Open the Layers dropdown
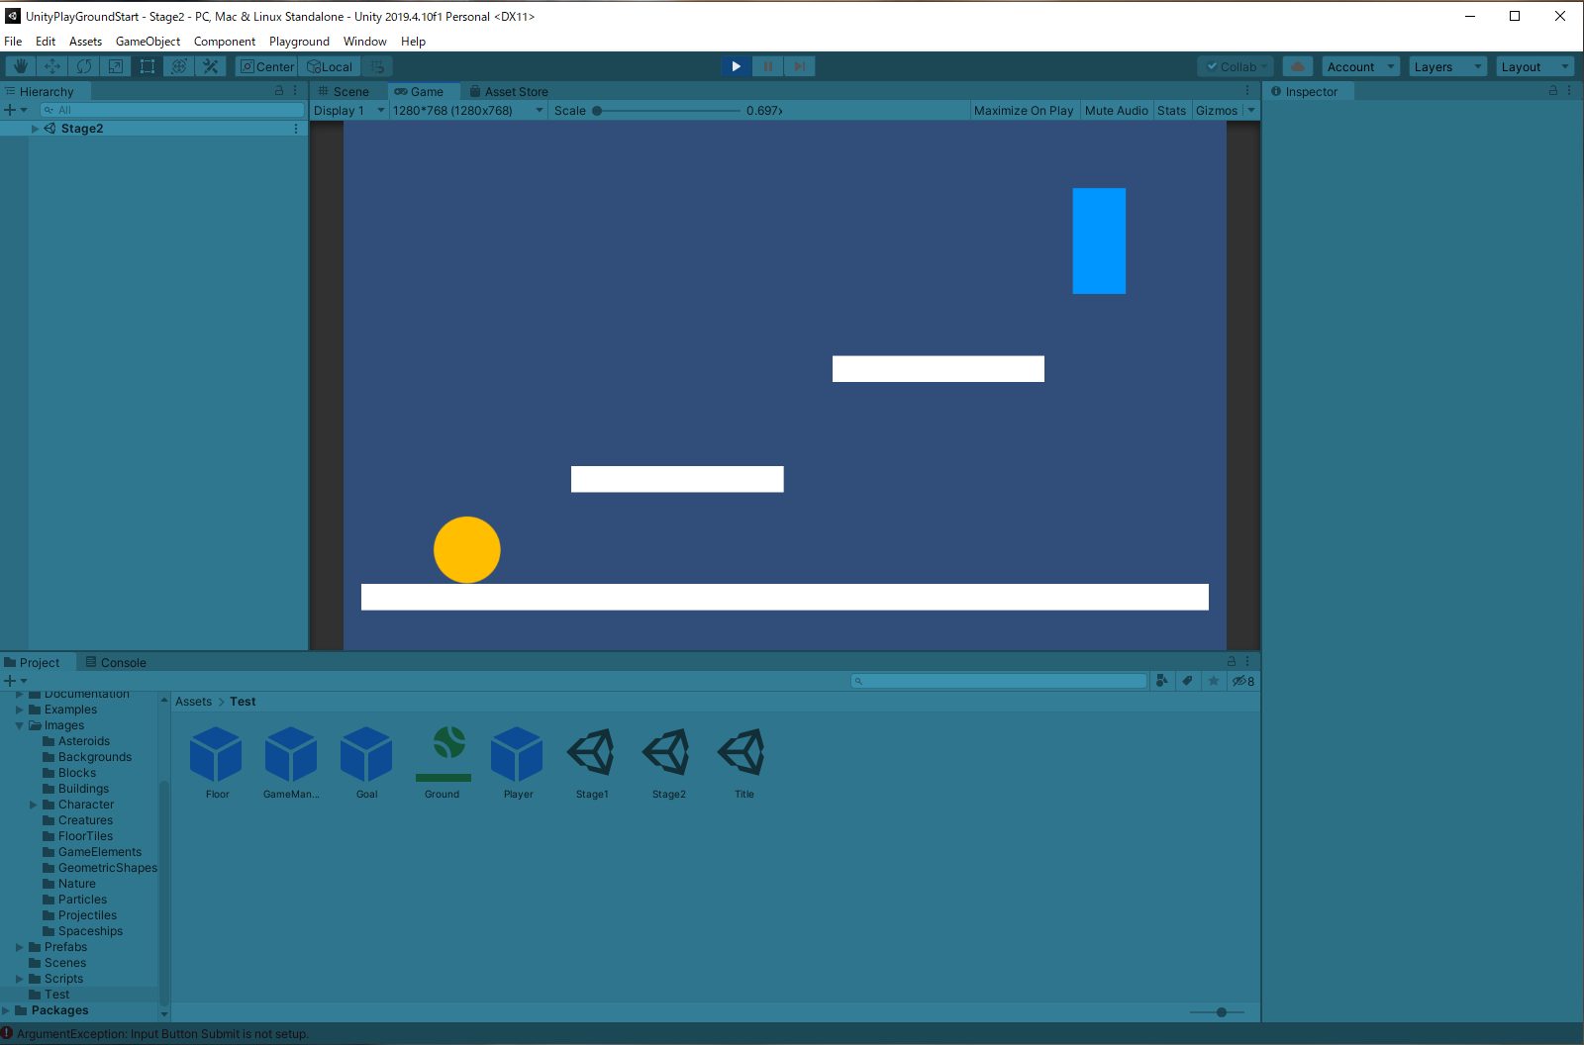This screenshot has height=1045, width=1584. [x=1448, y=66]
